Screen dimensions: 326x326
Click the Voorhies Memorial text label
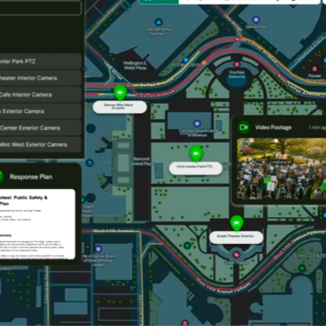coord(237,74)
